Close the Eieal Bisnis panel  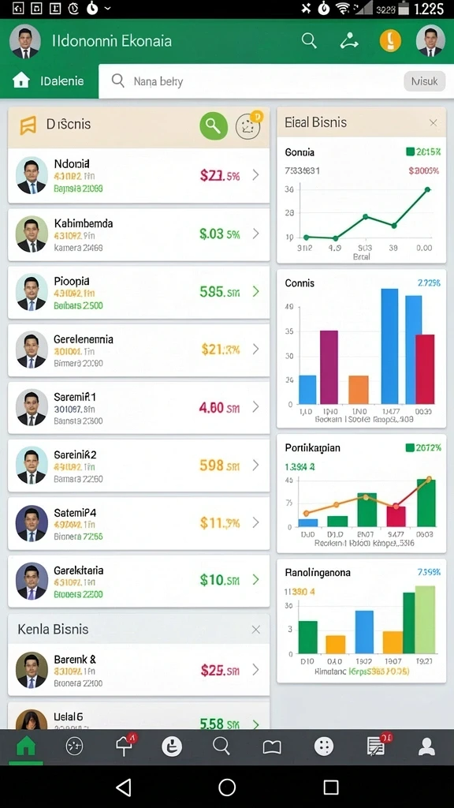coord(434,122)
